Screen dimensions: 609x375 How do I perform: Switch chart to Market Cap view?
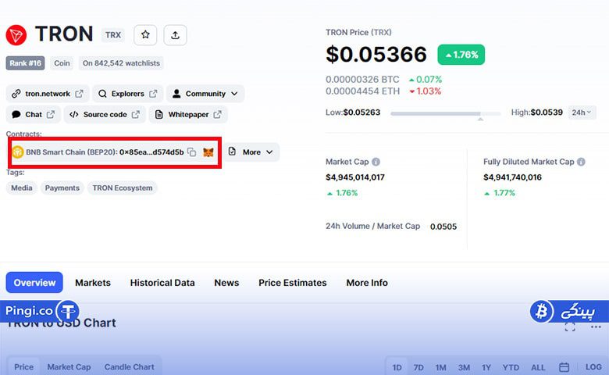click(x=69, y=367)
